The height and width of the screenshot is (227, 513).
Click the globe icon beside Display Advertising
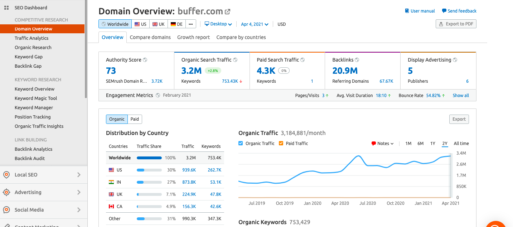(x=455, y=60)
